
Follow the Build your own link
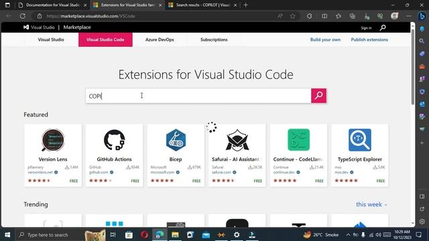pos(325,39)
